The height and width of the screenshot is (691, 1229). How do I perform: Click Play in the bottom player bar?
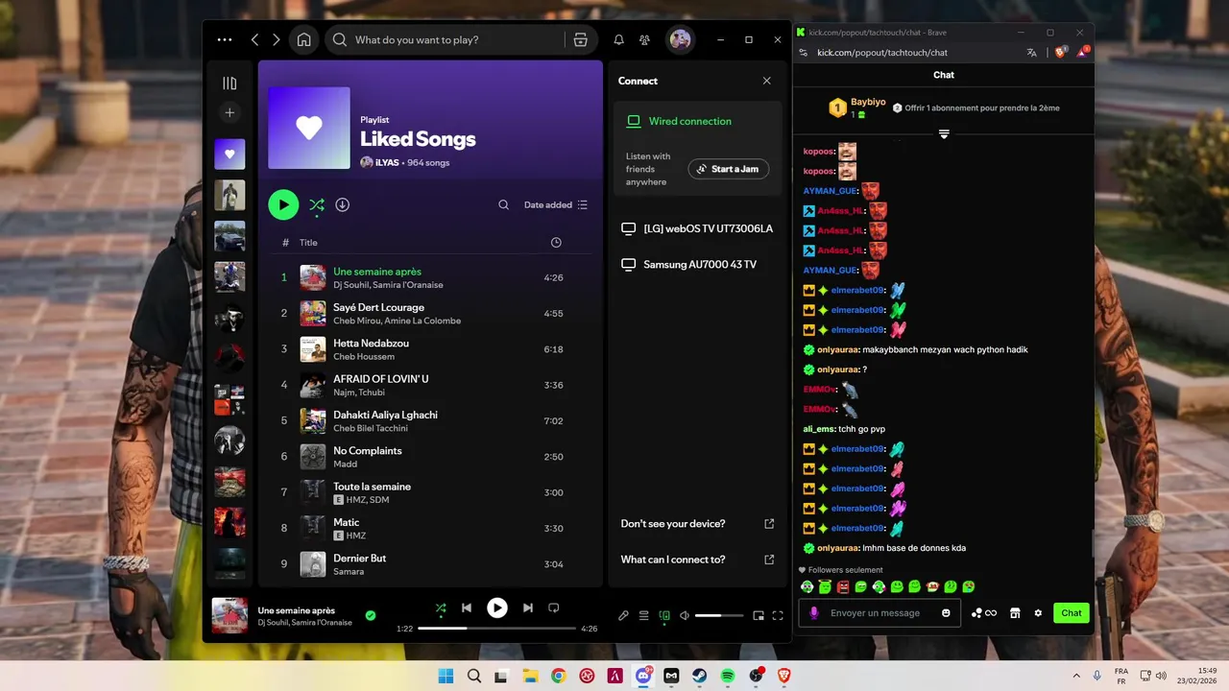click(496, 608)
